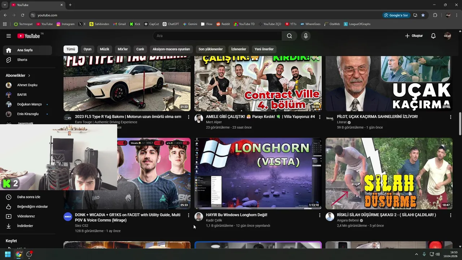Open ChatGPT bookmark
The width and height of the screenshot is (462, 260).
pyautogui.click(x=171, y=24)
